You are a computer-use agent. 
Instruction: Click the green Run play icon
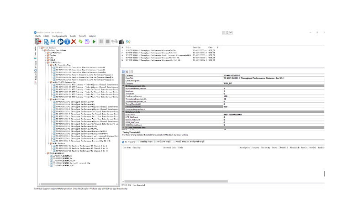pos(94,42)
